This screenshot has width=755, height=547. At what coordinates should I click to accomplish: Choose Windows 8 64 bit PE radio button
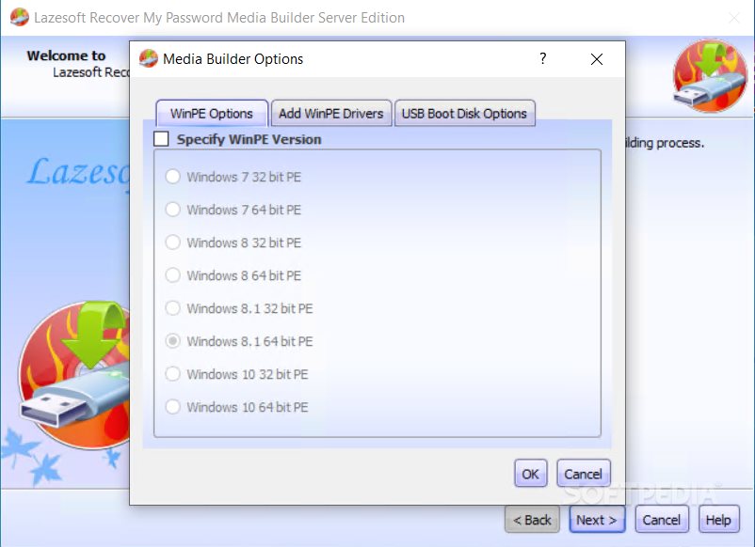pyautogui.click(x=173, y=275)
